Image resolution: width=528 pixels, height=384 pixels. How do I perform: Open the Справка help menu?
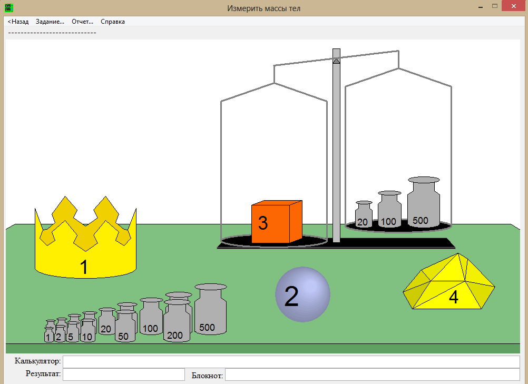[x=112, y=22]
